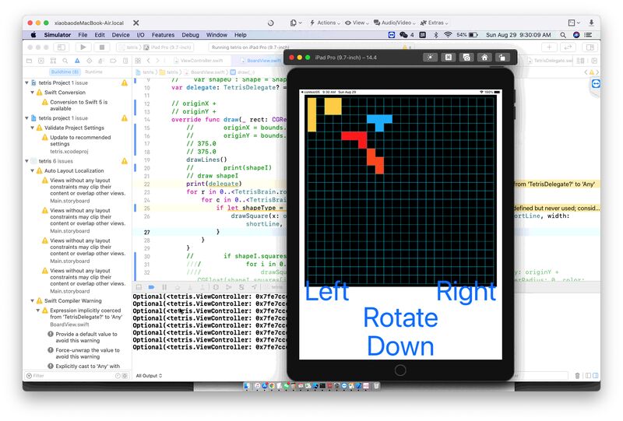Select 'Update to recommended settings' issue
This screenshot has width=623, height=421.
pyautogui.click(x=80, y=141)
